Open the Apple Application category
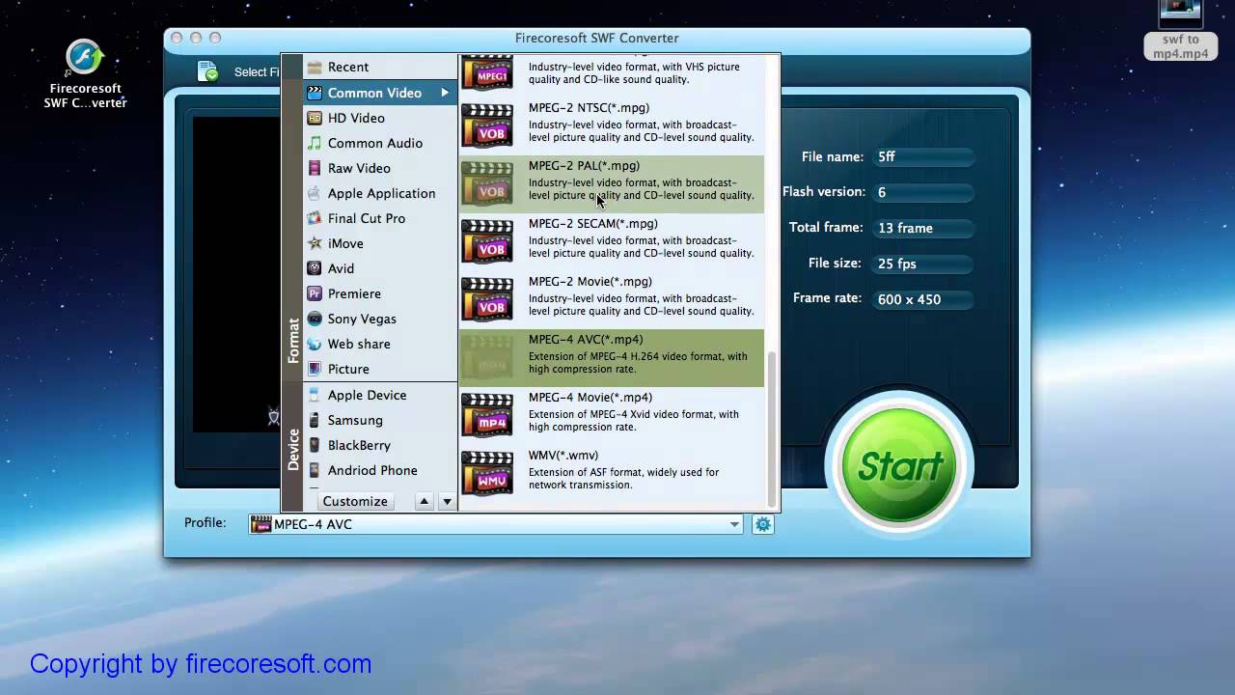The image size is (1235, 695). click(380, 193)
